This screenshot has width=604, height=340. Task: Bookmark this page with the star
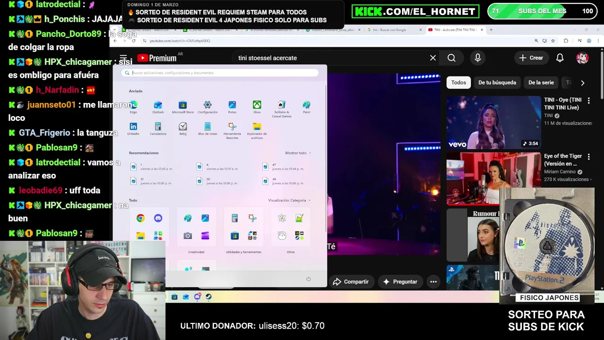553,41
